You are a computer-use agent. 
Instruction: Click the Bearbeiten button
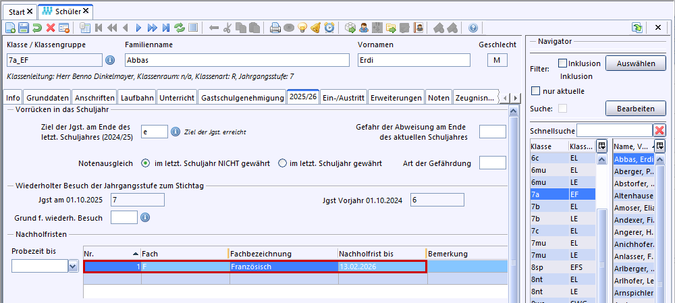click(635, 109)
